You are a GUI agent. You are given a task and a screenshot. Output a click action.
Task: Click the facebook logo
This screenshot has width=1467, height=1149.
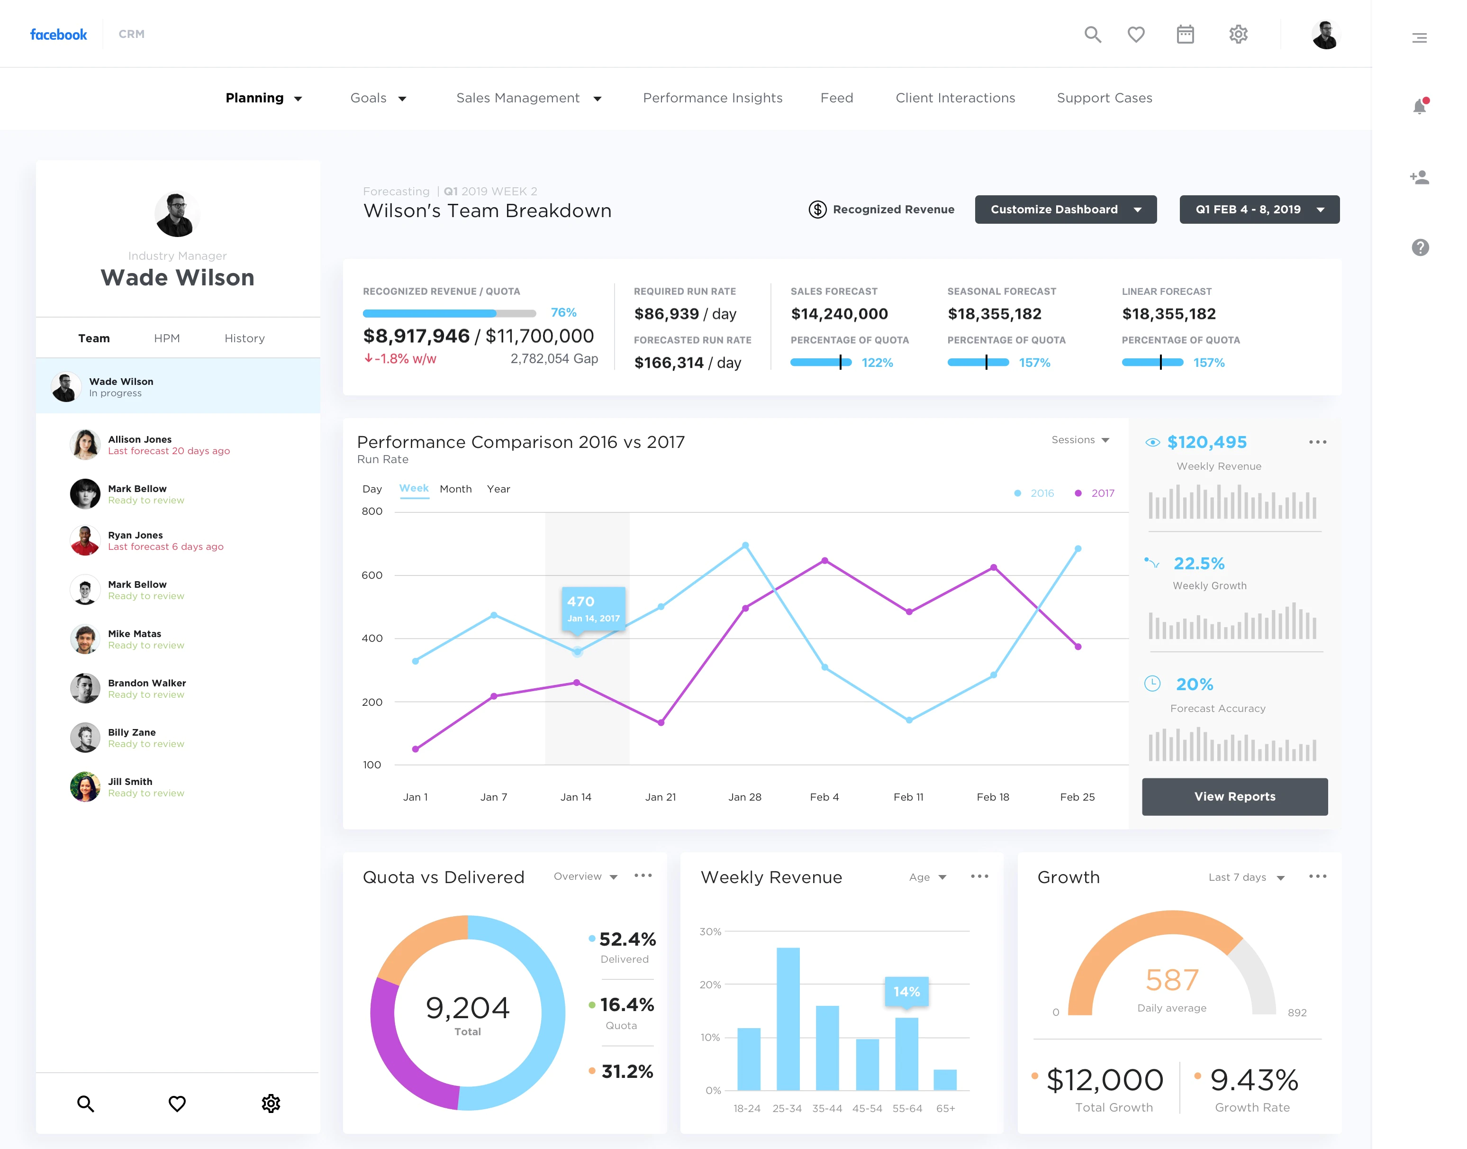tap(58, 34)
